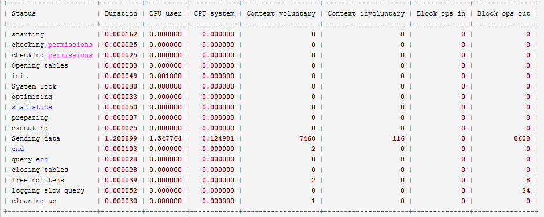The image size is (544, 217).
Task: Click the CPU_system column header
Action: [x=214, y=14]
